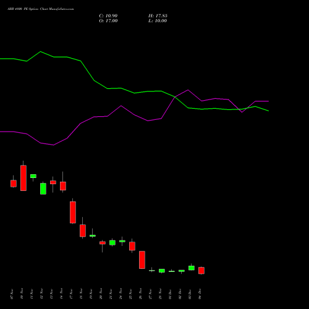Click the tall red candlestick for 10 Nov
This screenshot has height=309, width=309.
click(23, 178)
